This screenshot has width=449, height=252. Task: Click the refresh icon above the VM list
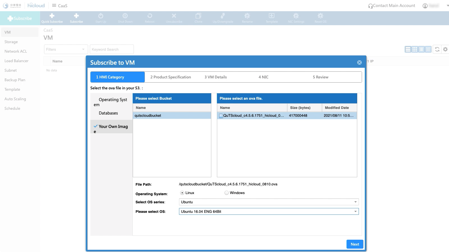(437, 49)
